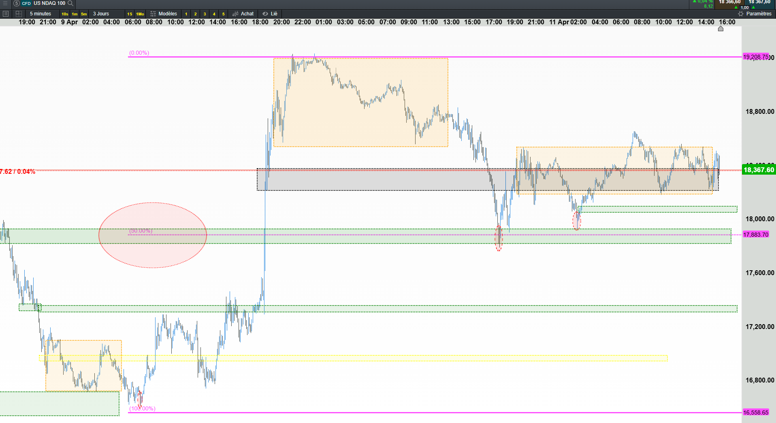Click the Achat trading chart icon

235,14
